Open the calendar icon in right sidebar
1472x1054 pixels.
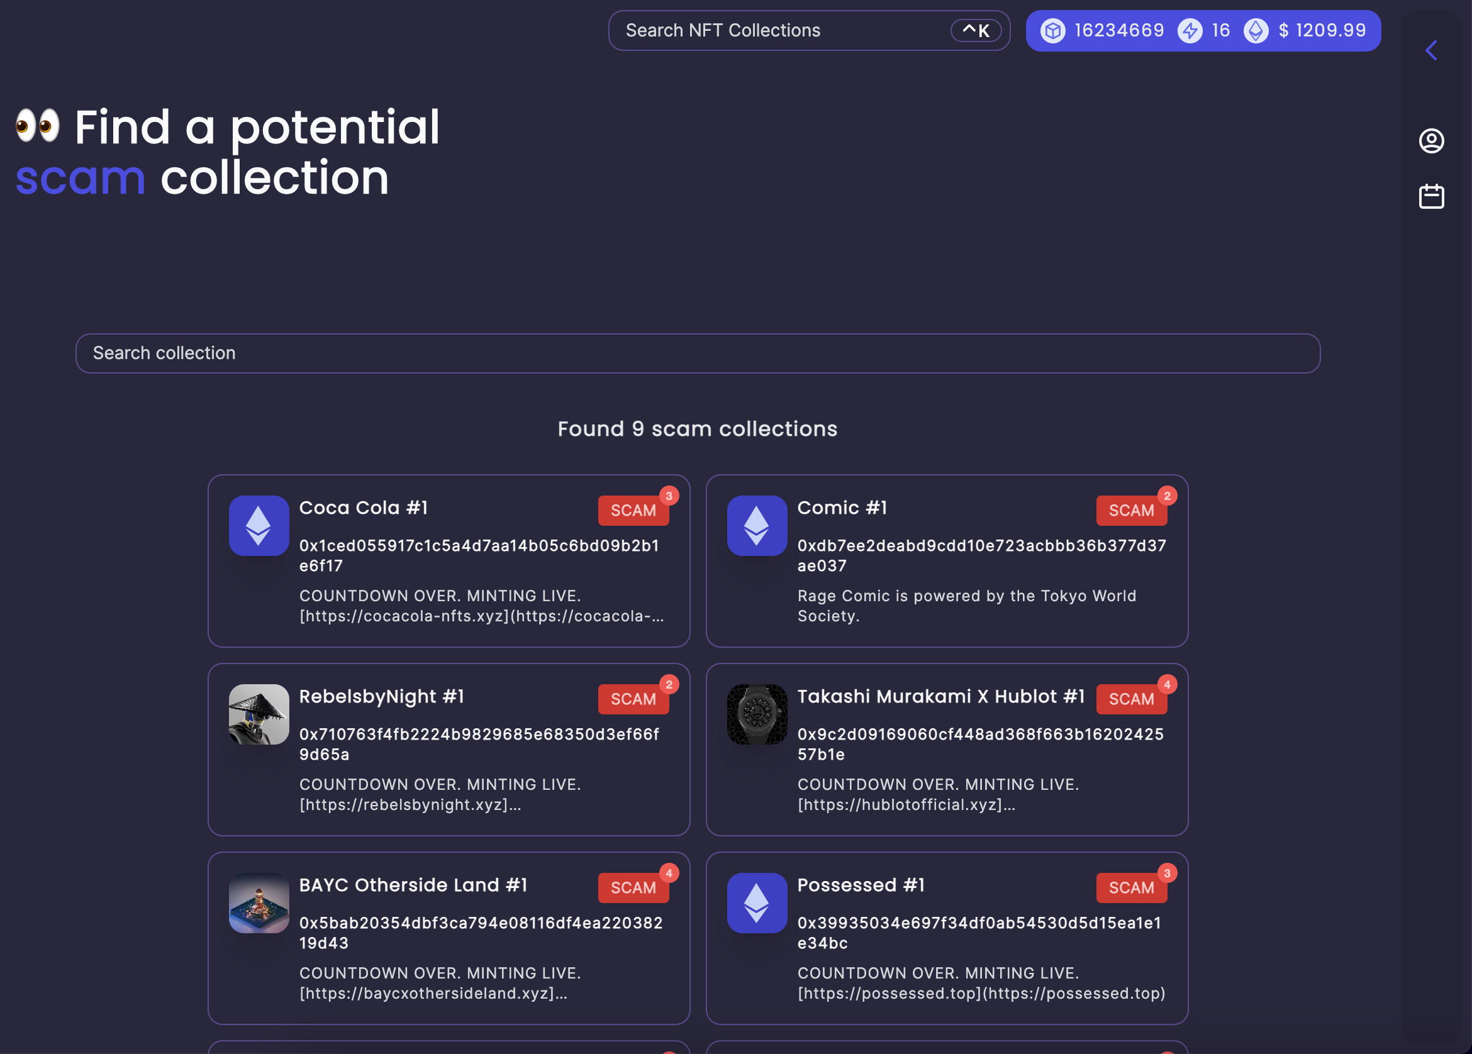[x=1432, y=196]
